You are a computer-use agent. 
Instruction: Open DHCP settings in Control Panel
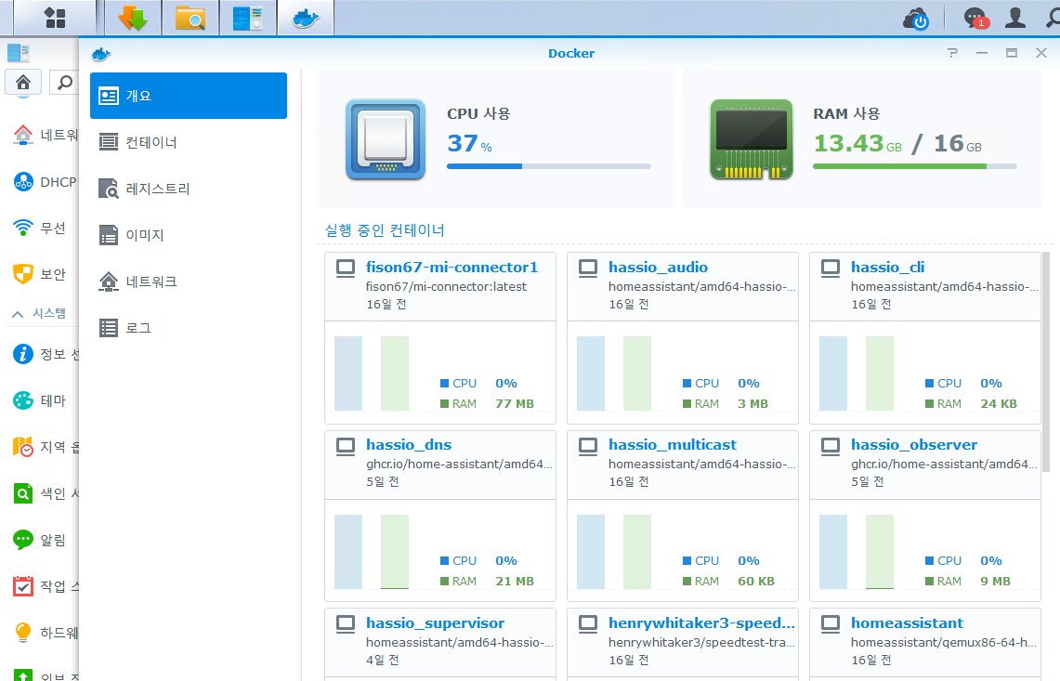[44, 182]
